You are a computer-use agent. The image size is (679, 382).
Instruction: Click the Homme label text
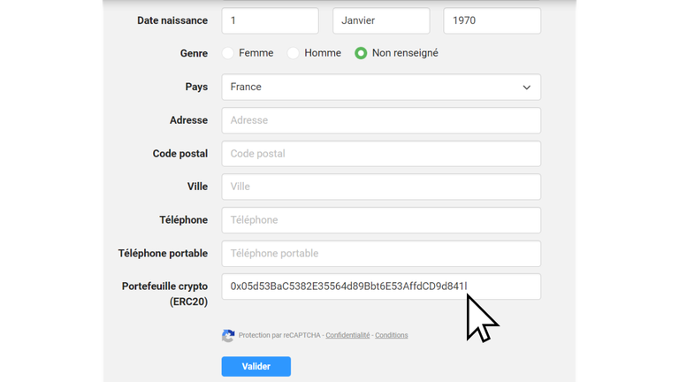(323, 53)
